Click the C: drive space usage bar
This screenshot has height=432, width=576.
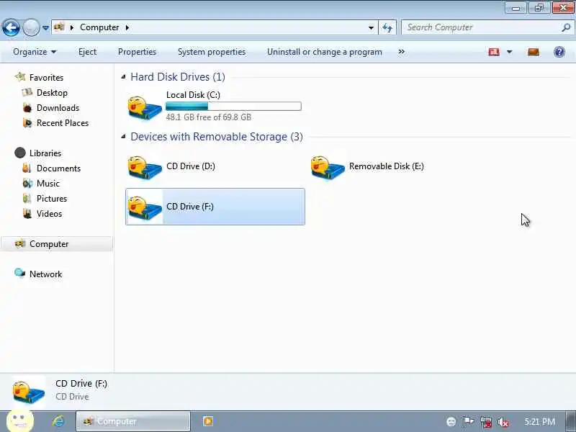point(233,106)
